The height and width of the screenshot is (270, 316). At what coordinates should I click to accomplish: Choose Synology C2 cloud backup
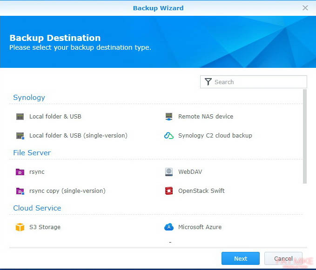[215, 136]
